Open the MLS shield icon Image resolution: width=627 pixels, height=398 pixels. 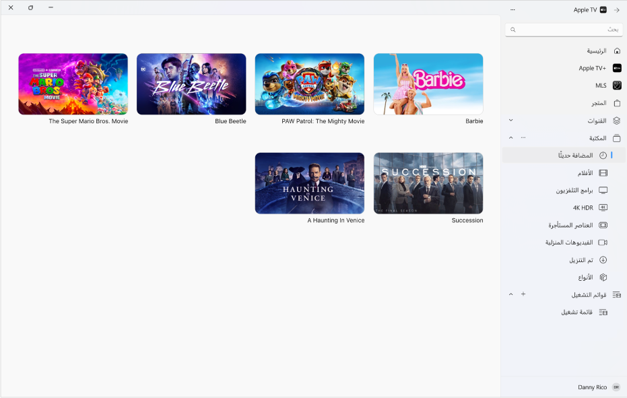(617, 86)
